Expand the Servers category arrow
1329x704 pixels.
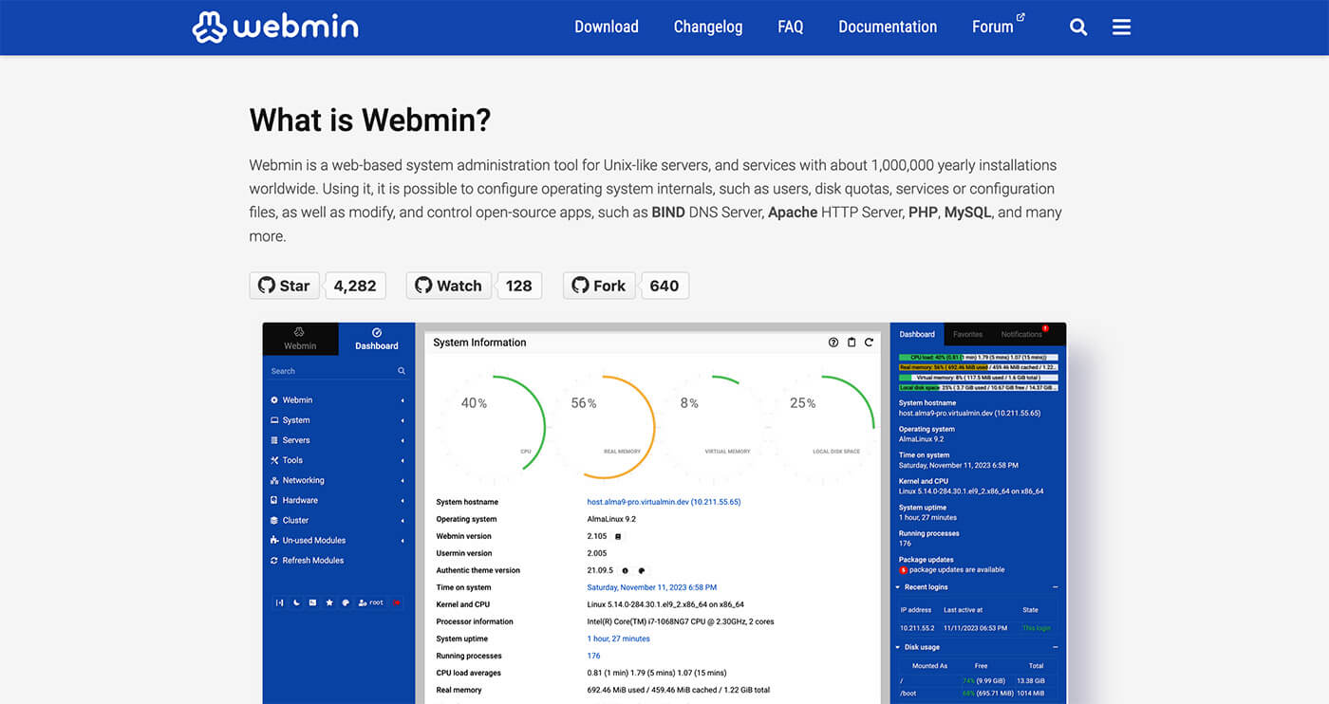pos(402,440)
